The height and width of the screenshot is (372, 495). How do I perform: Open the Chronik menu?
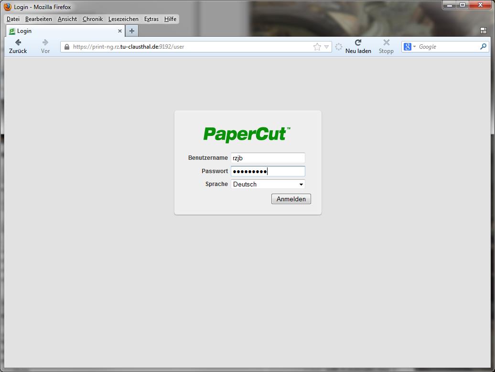coord(92,19)
